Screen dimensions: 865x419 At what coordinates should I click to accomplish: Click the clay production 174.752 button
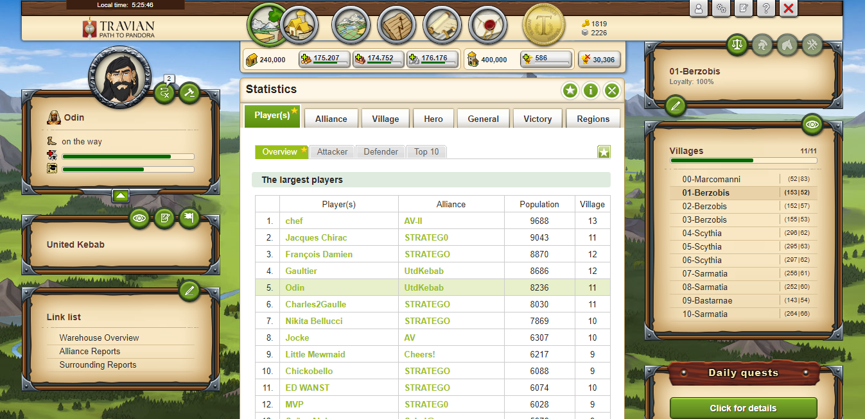pyautogui.click(x=380, y=59)
